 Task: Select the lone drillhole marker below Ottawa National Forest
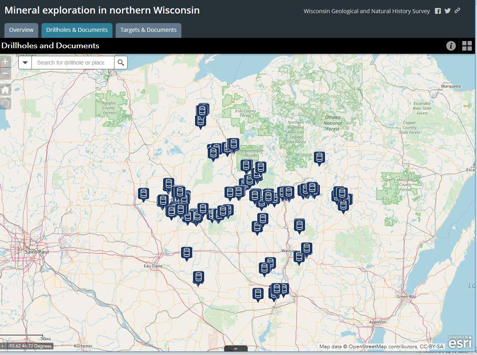319,158
